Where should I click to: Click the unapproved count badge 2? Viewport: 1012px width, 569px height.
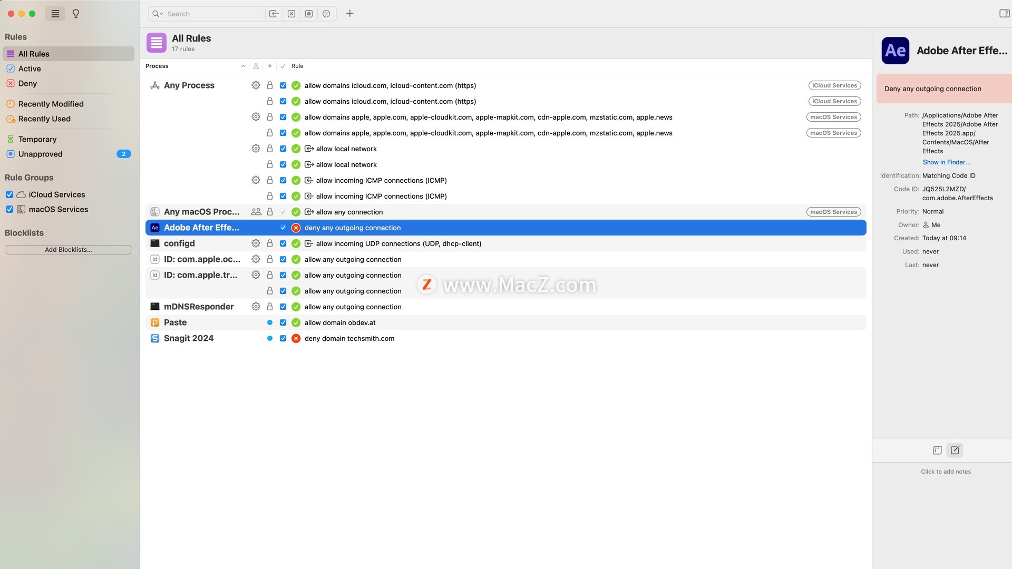[x=123, y=154]
